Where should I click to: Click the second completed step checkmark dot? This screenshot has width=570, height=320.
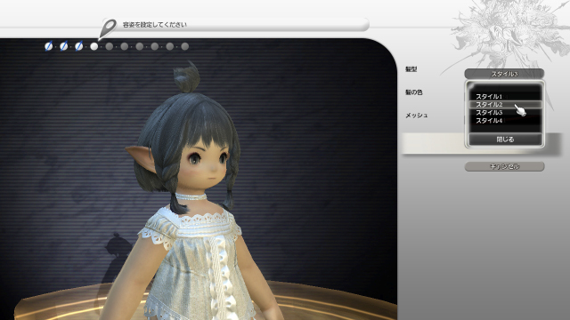(x=63, y=46)
